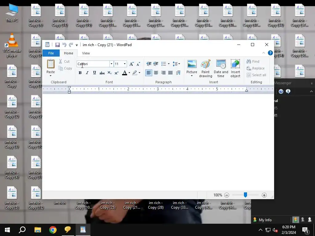Image resolution: width=315 pixels, height=236 pixels.
Task: Undo last action in WordPad
Action: click(64, 45)
